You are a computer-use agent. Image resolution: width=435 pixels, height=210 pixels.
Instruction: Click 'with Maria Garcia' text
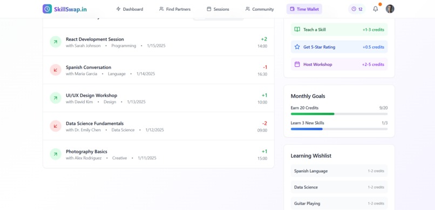pyautogui.click(x=81, y=74)
